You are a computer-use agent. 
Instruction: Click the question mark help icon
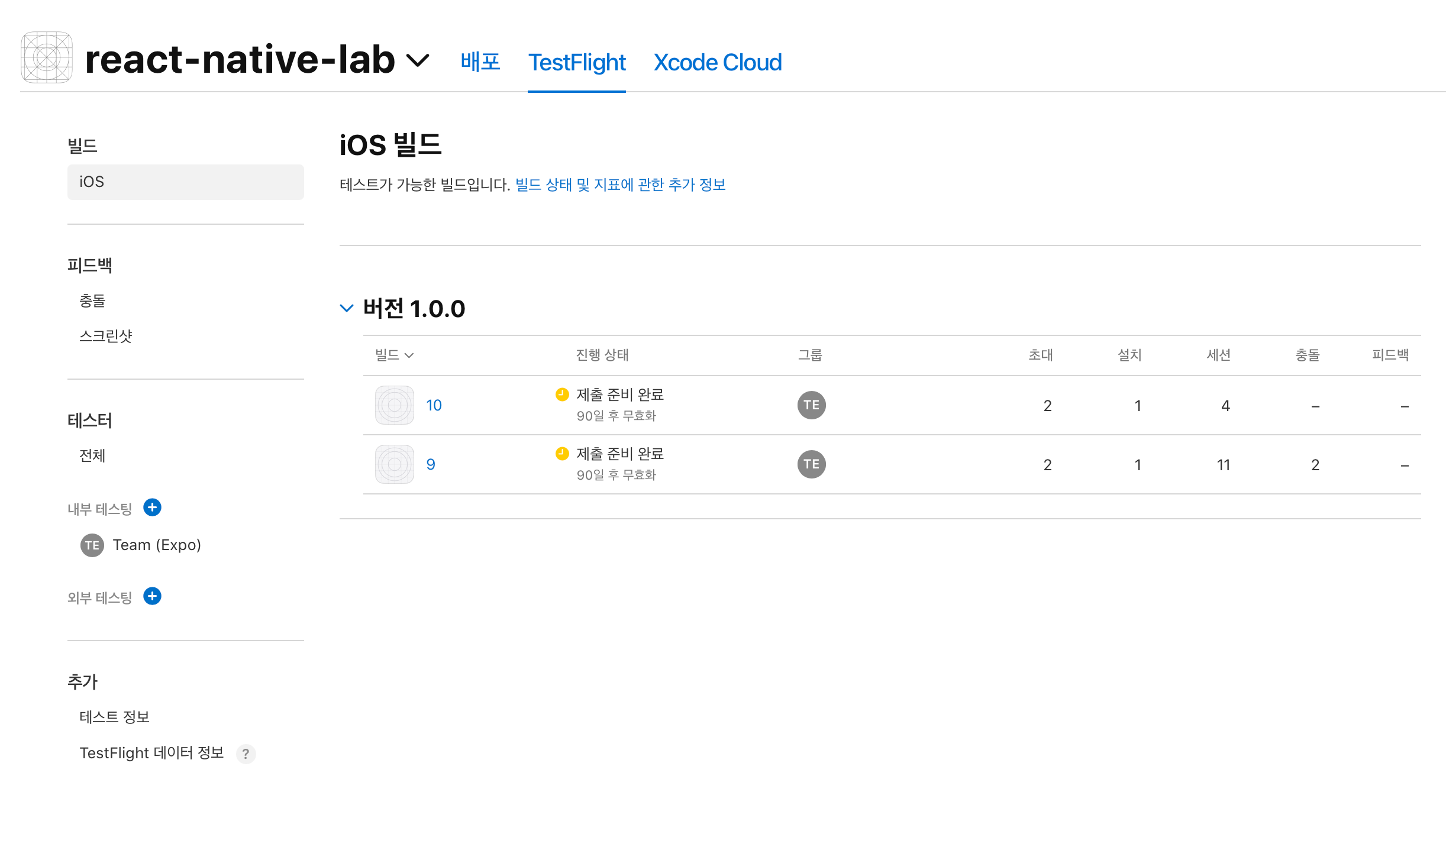tap(246, 754)
